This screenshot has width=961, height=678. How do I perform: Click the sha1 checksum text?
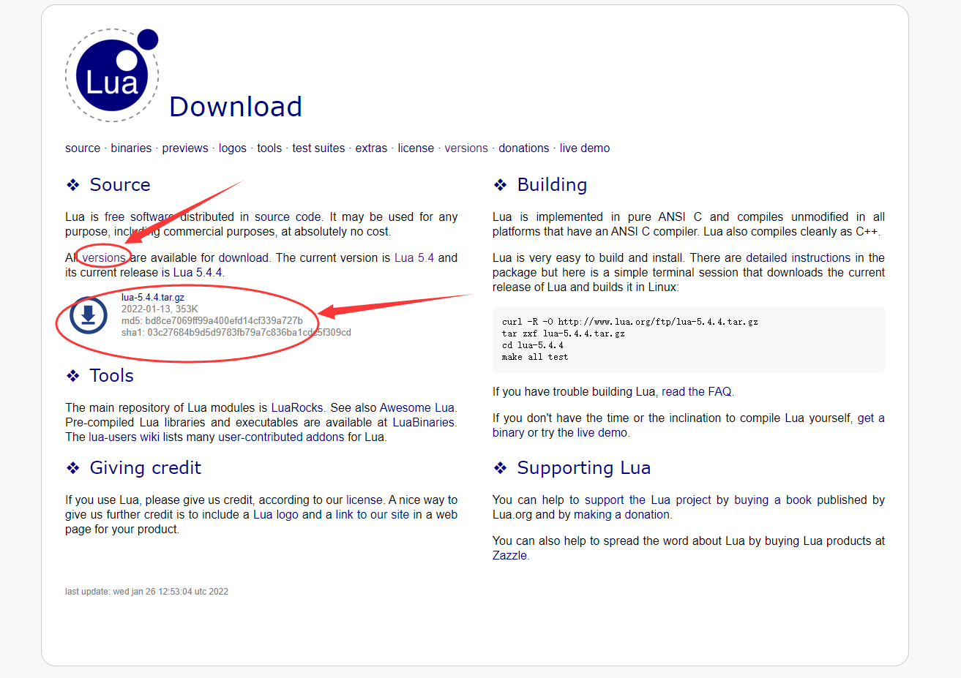(236, 332)
